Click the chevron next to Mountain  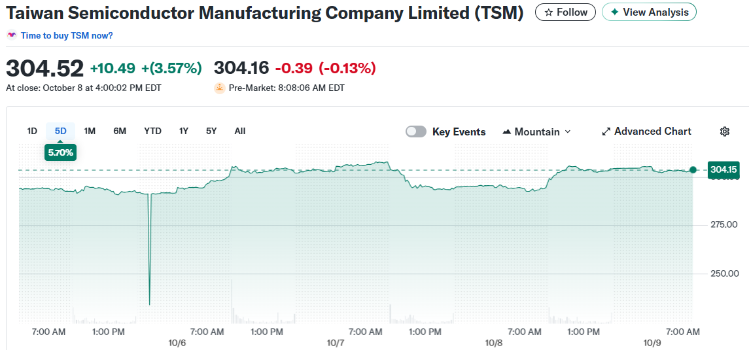568,131
